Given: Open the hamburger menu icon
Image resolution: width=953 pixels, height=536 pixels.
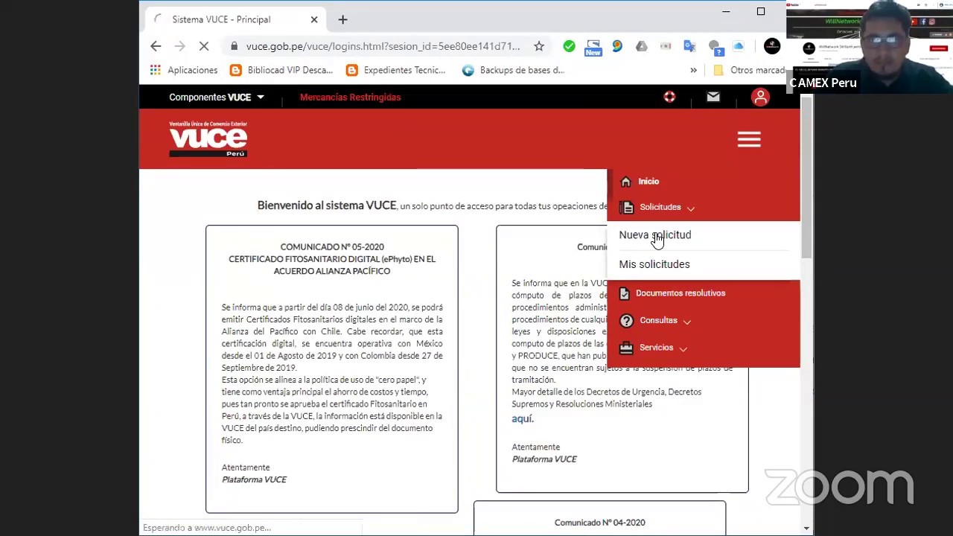Looking at the screenshot, I should pyautogui.click(x=749, y=139).
